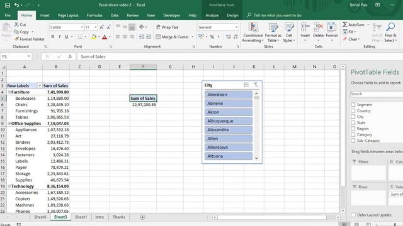Open the General number format dropdown

coord(236,27)
